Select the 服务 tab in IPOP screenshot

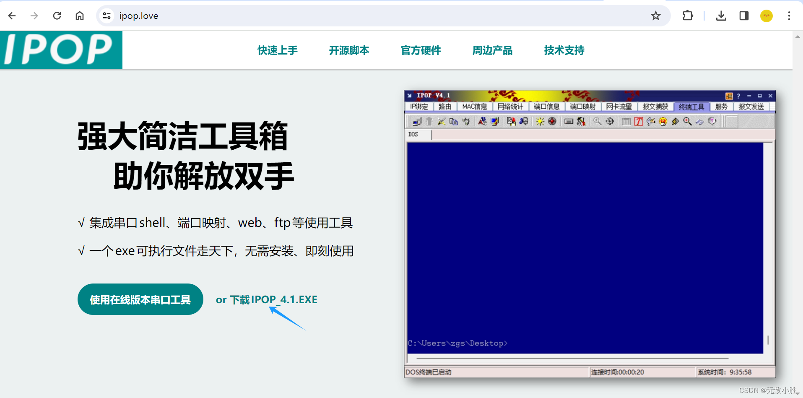pos(721,107)
